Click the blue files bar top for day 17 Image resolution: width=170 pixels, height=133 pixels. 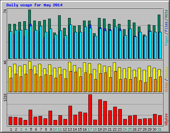click(90, 26)
